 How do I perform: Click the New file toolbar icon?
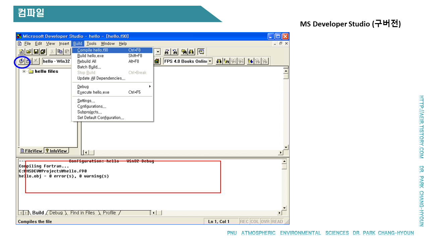tap(21, 52)
